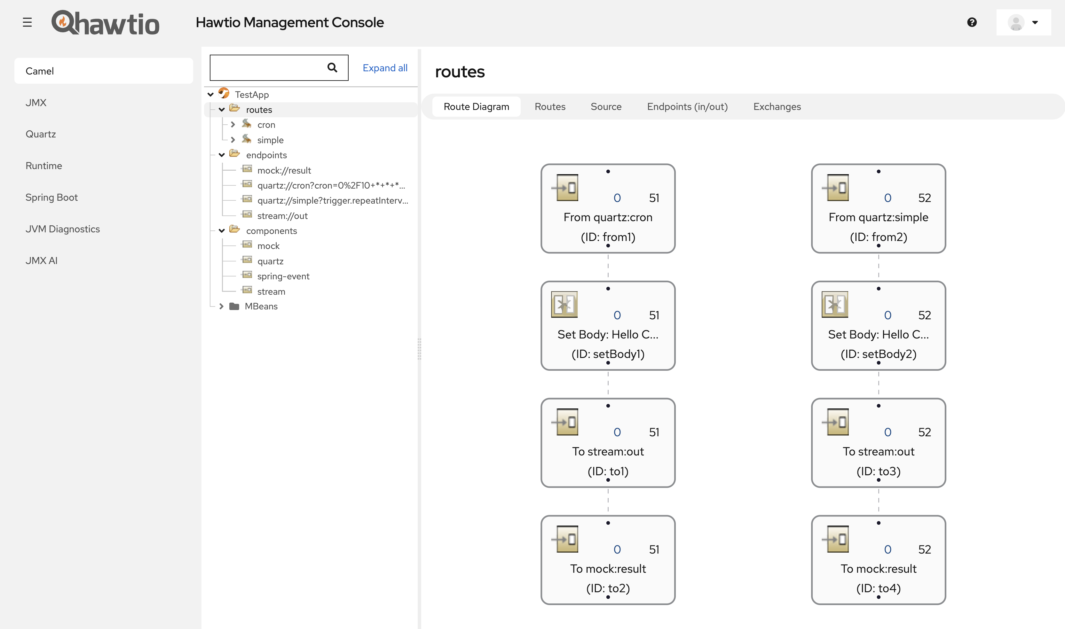
Task: Collapse the components folder chevron
Action: (x=221, y=231)
